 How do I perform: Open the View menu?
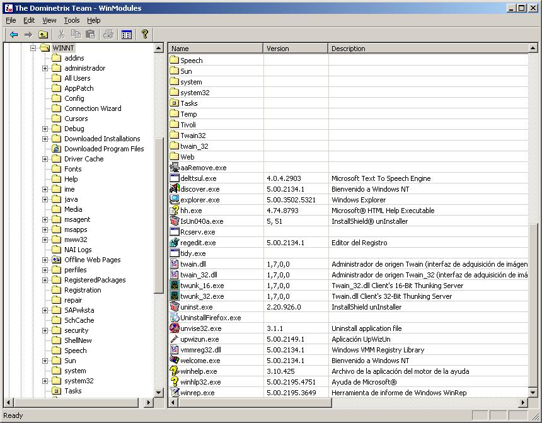49,20
